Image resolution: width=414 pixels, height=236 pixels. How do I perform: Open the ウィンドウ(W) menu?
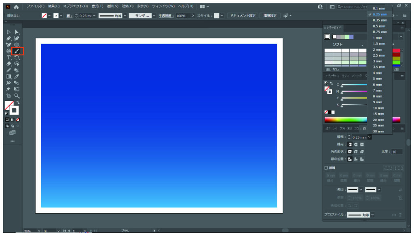click(x=163, y=6)
